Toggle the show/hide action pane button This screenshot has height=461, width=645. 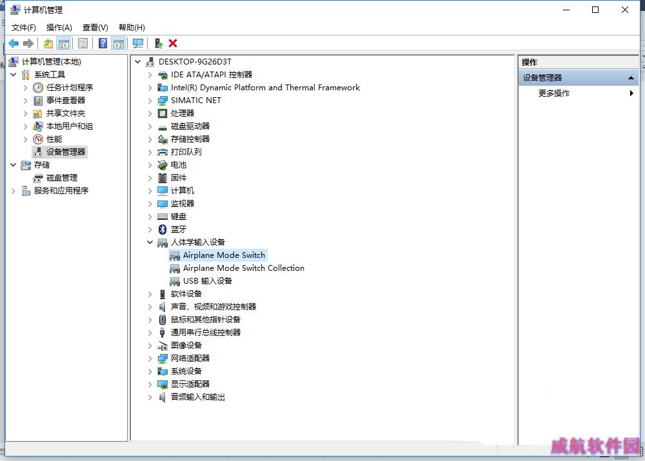pyautogui.click(x=118, y=43)
